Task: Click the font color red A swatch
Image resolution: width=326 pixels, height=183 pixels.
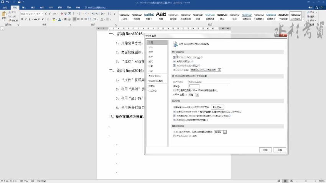Action: coord(60,19)
